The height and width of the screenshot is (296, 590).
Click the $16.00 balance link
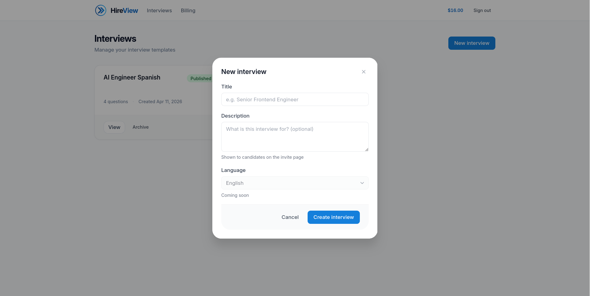coord(455,10)
